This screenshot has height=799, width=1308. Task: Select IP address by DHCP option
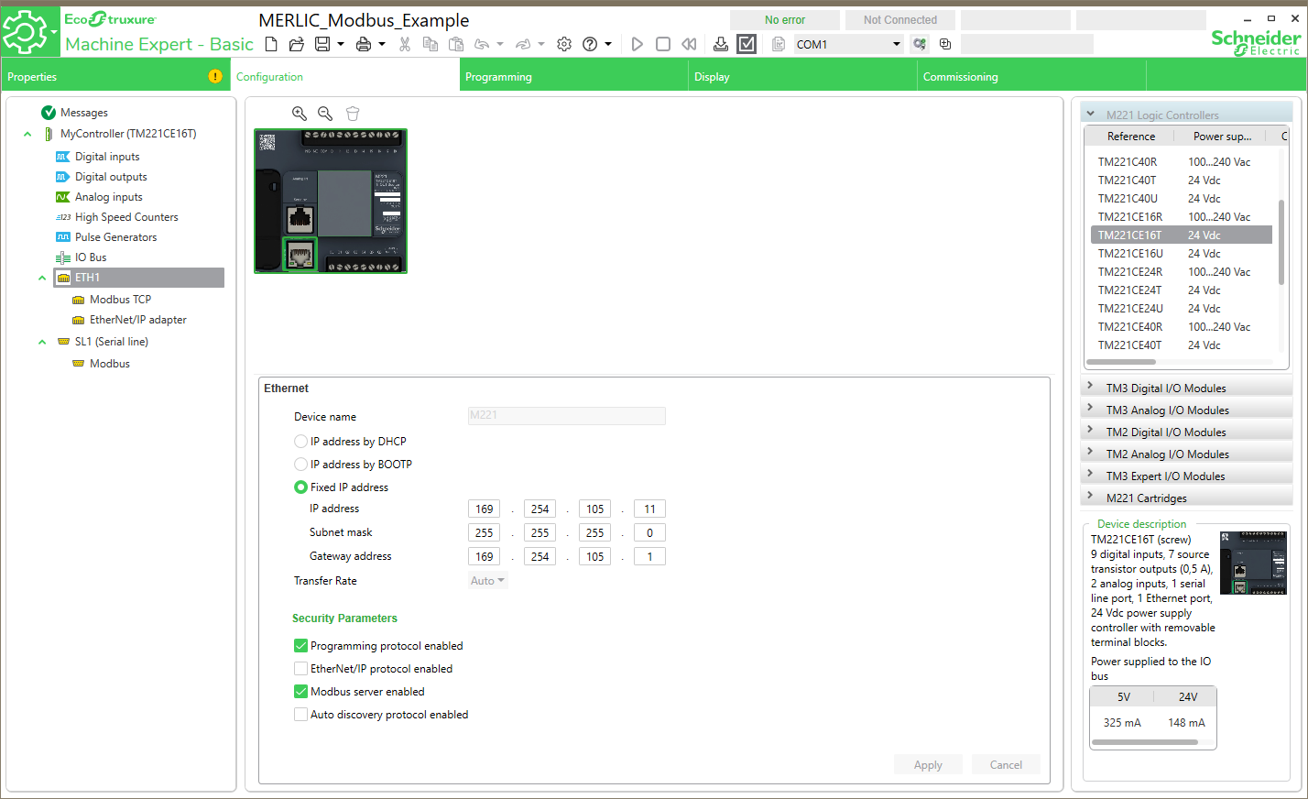pyautogui.click(x=300, y=442)
